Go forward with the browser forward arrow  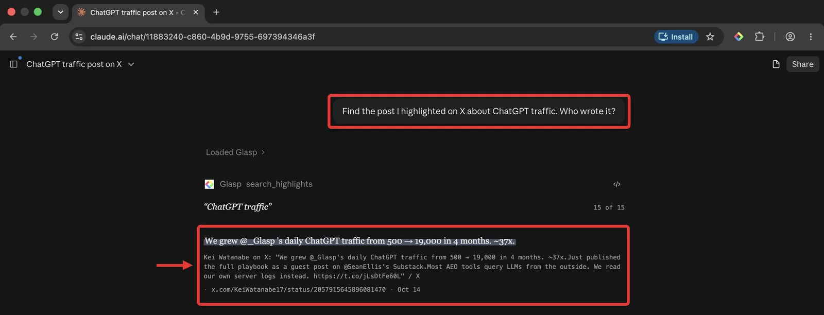click(33, 37)
